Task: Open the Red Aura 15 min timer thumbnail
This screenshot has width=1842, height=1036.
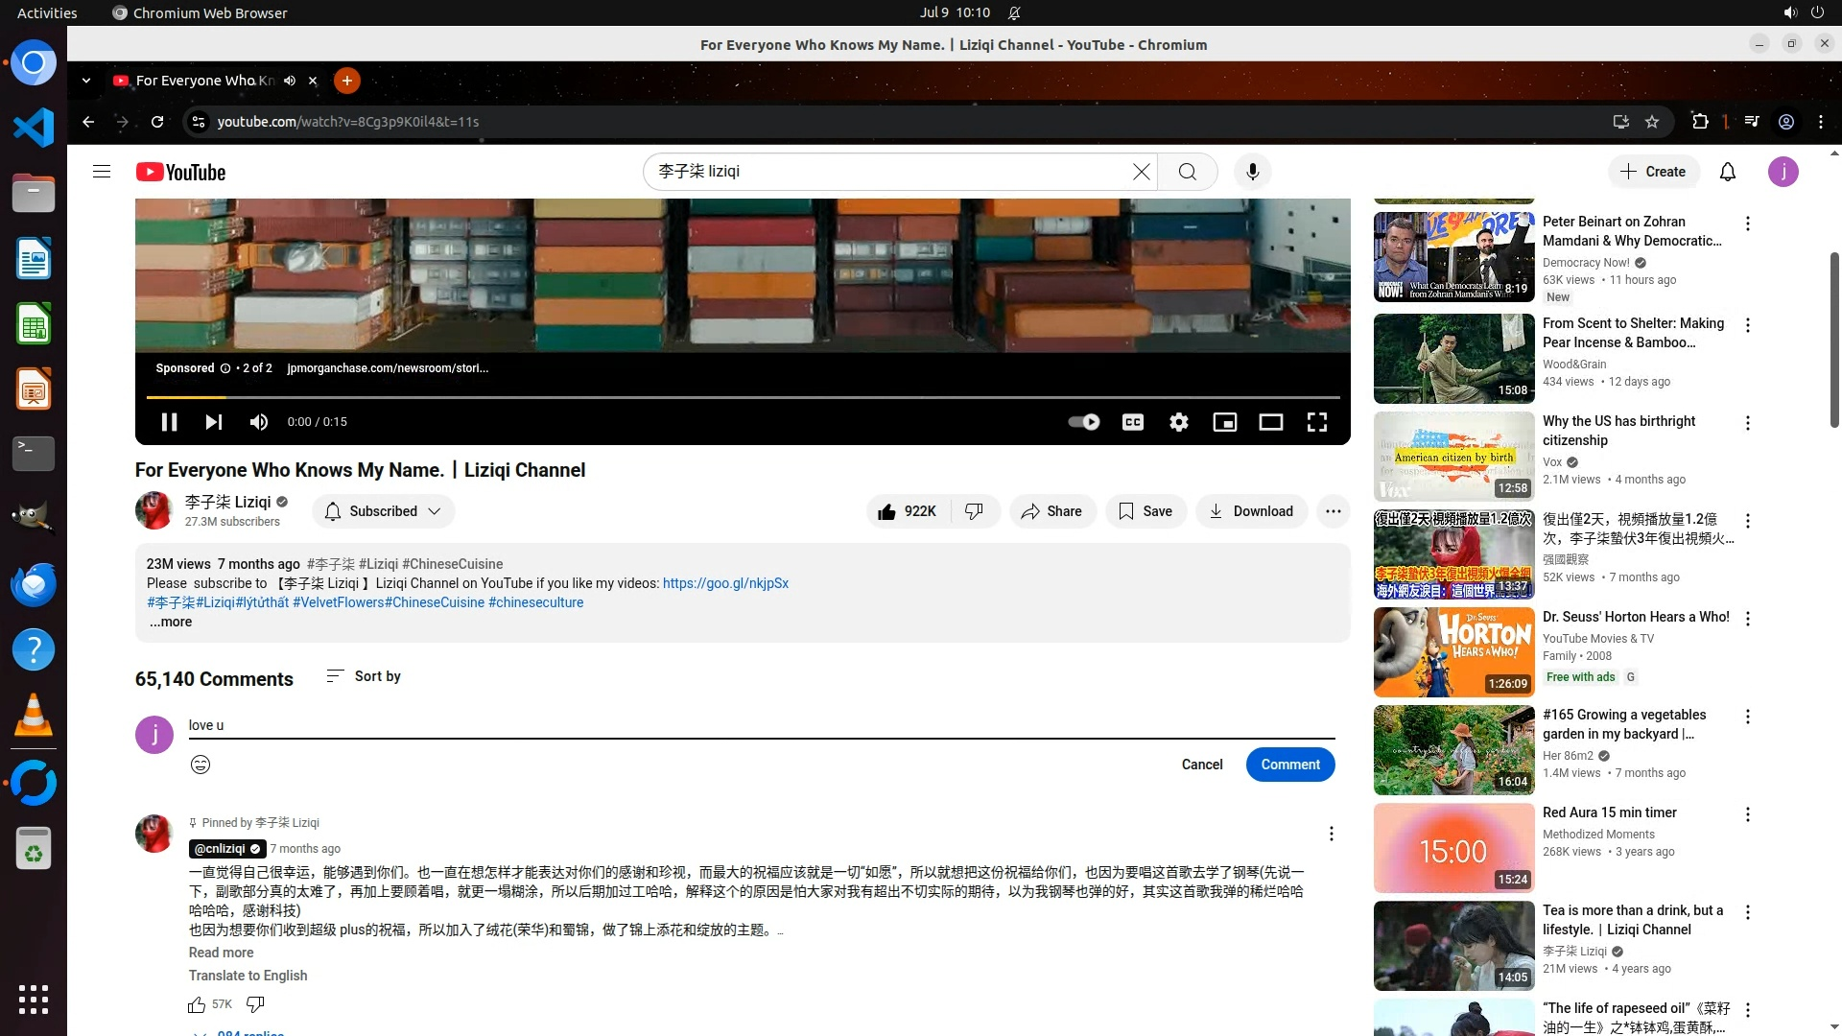Action: 1453,848
